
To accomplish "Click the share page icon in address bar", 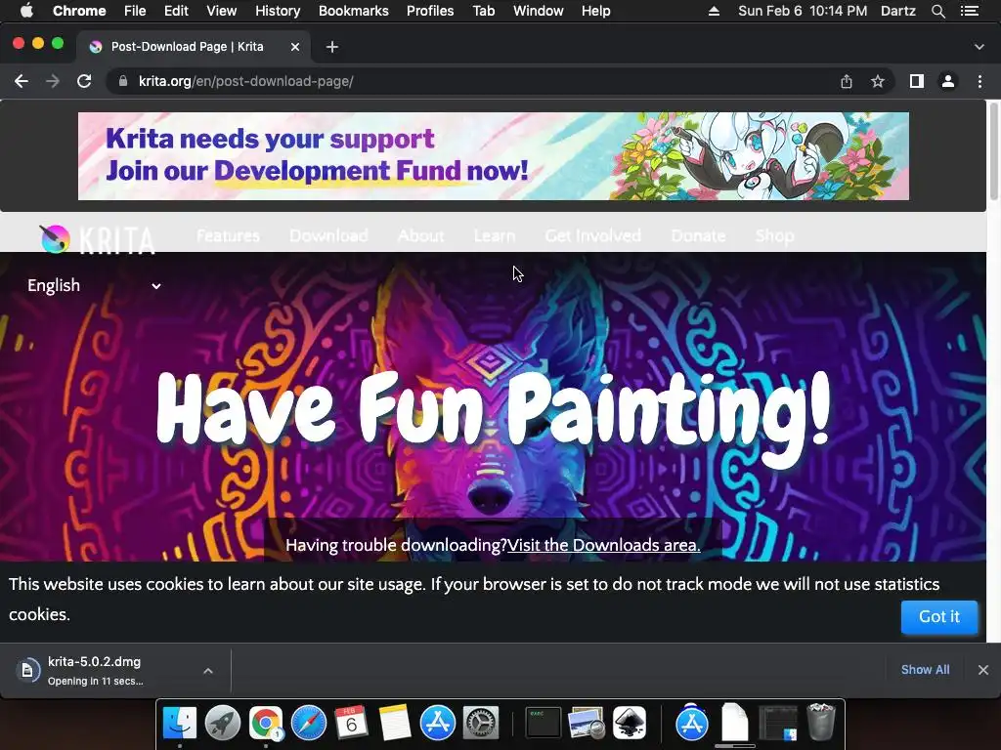I will click(x=846, y=82).
